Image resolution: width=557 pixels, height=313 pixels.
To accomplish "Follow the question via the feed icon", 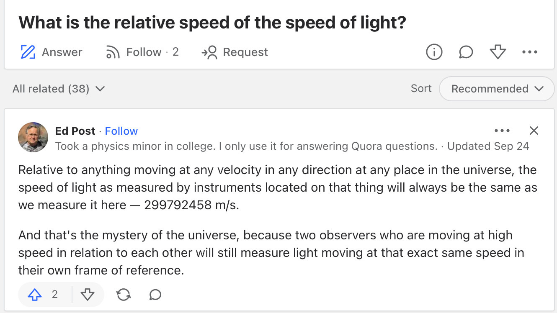I will pyautogui.click(x=113, y=52).
